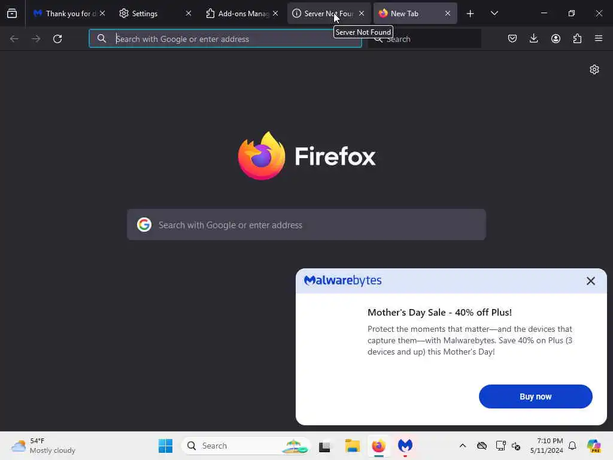Open a new tab with plus button
This screenshot has width=613, height=460.
(471, 14)
